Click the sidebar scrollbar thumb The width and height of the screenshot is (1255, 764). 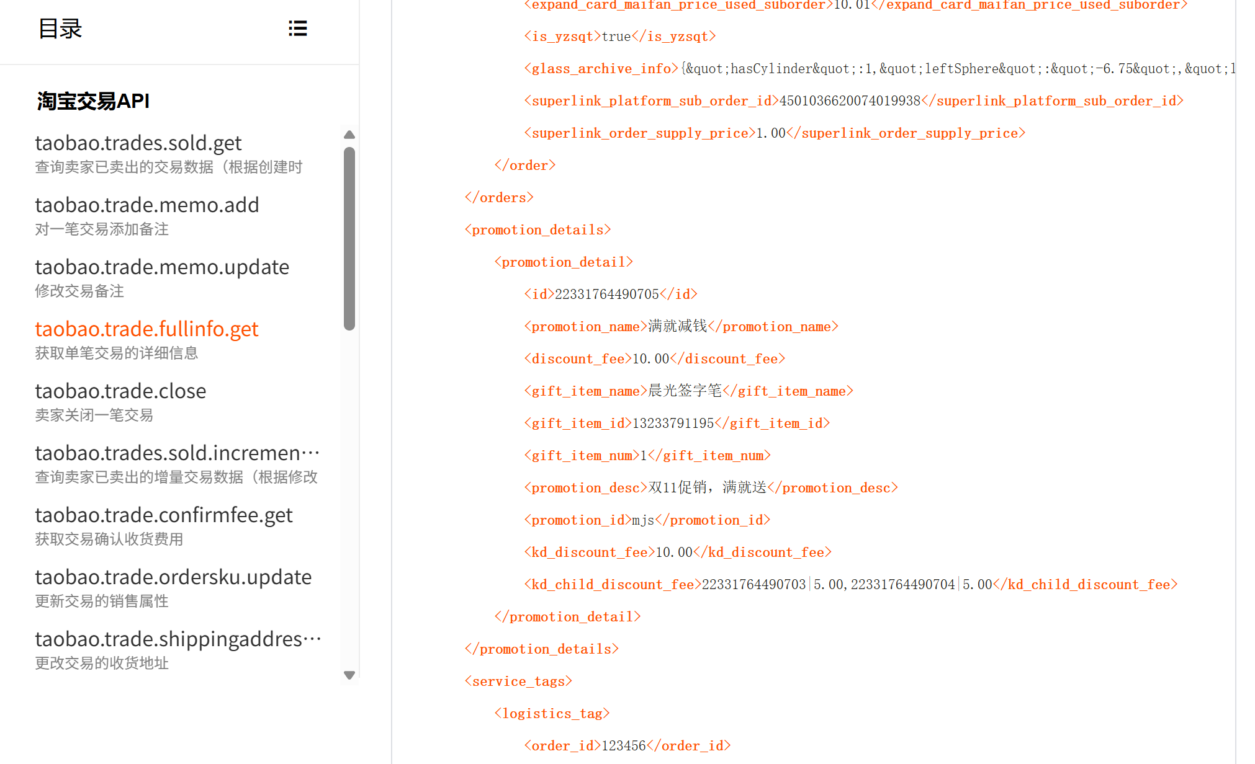tap(349, 238)
